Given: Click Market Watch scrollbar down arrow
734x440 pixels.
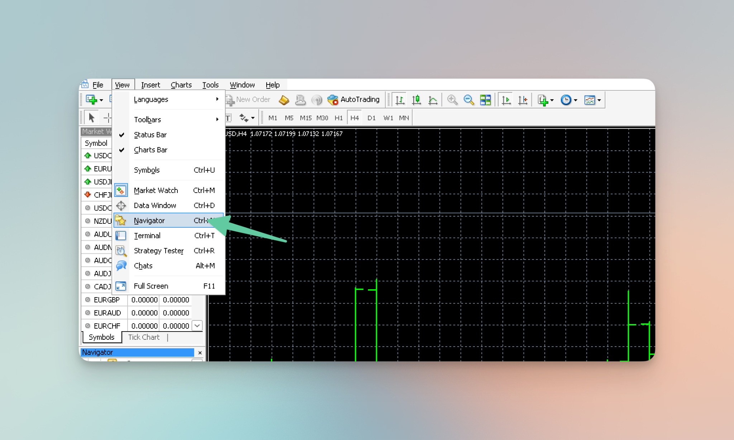Looking at the screenshot, I should (197, 325).
